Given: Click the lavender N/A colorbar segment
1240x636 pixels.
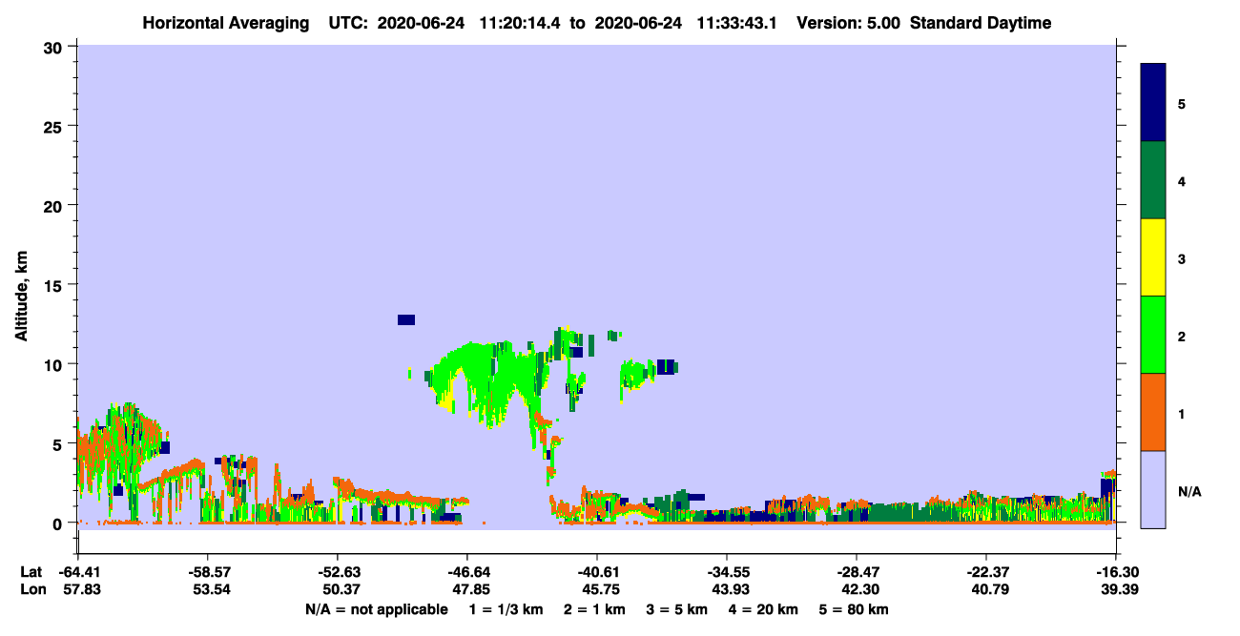Looking at the screenshot, I should pyautogui.click(x=1153, y=489).
